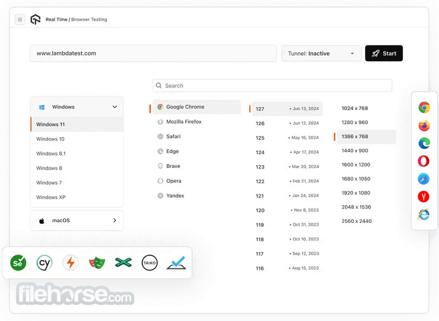Select version 117
Screen dimensions: 439x321
pos(287,254)
